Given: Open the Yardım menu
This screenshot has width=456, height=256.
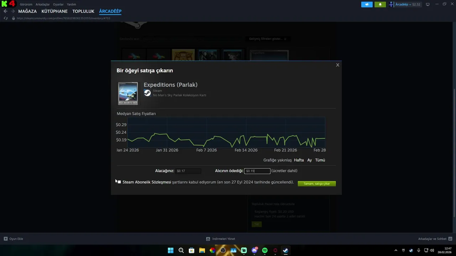Looking at the screenshot, I should 71,4.
